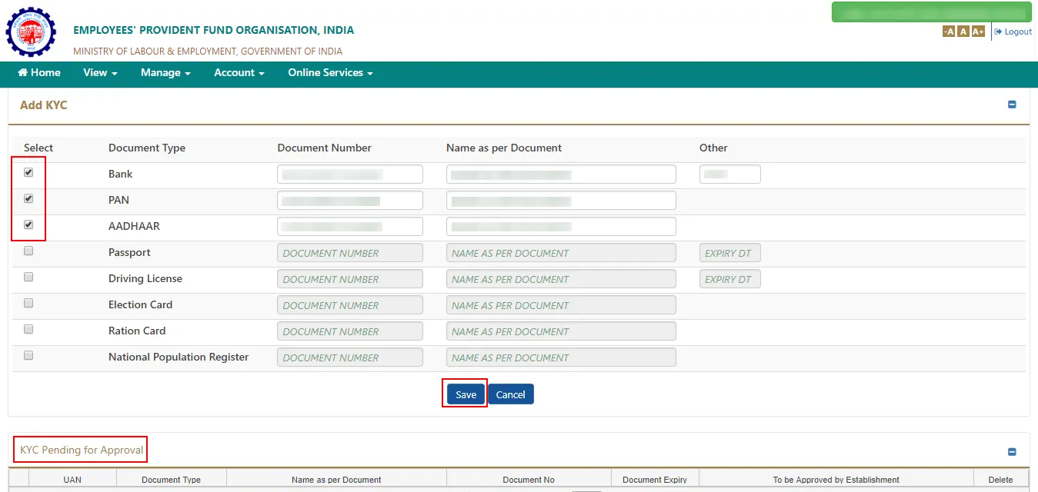Select the Election Card checkbox
Image resolution: width=1038 pixels, height=492 pixels.
click(x=28, y=304)
